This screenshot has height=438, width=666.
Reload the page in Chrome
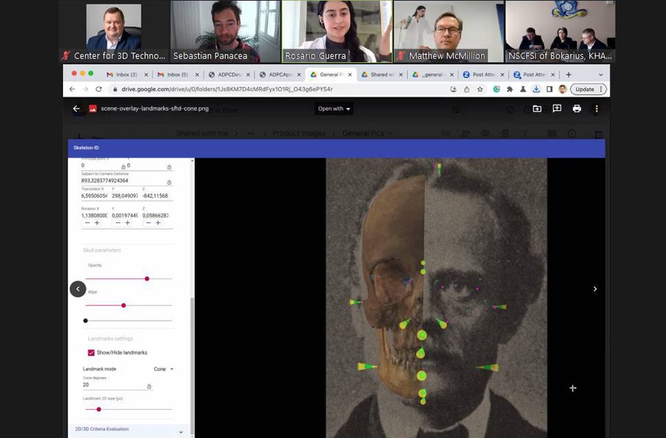pos(98,89)
